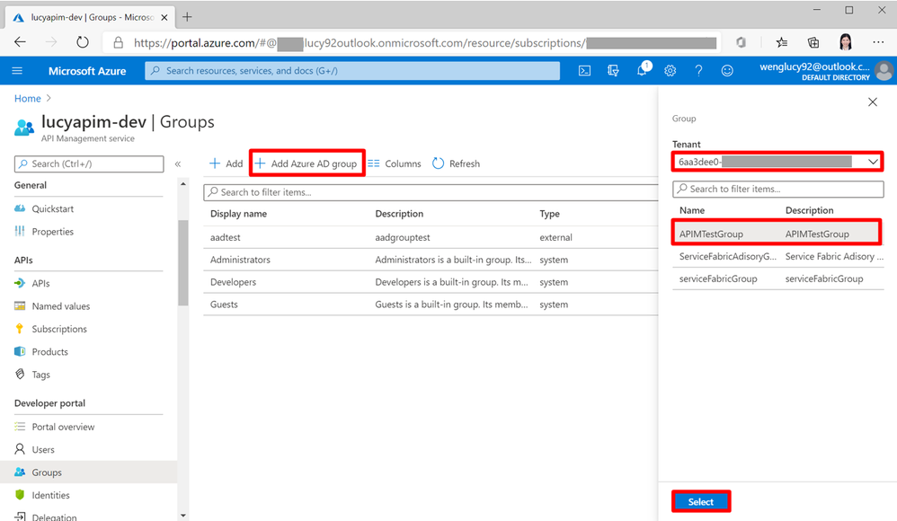Open browser favorites star icon
The height and width of the screenshot is (521, 897).
pyautogui.click(x=781, y=42)
